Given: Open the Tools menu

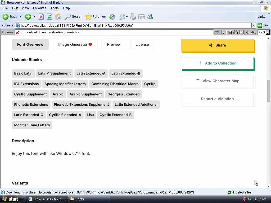Looking at the screenshot, I should [x=55, y=8].
